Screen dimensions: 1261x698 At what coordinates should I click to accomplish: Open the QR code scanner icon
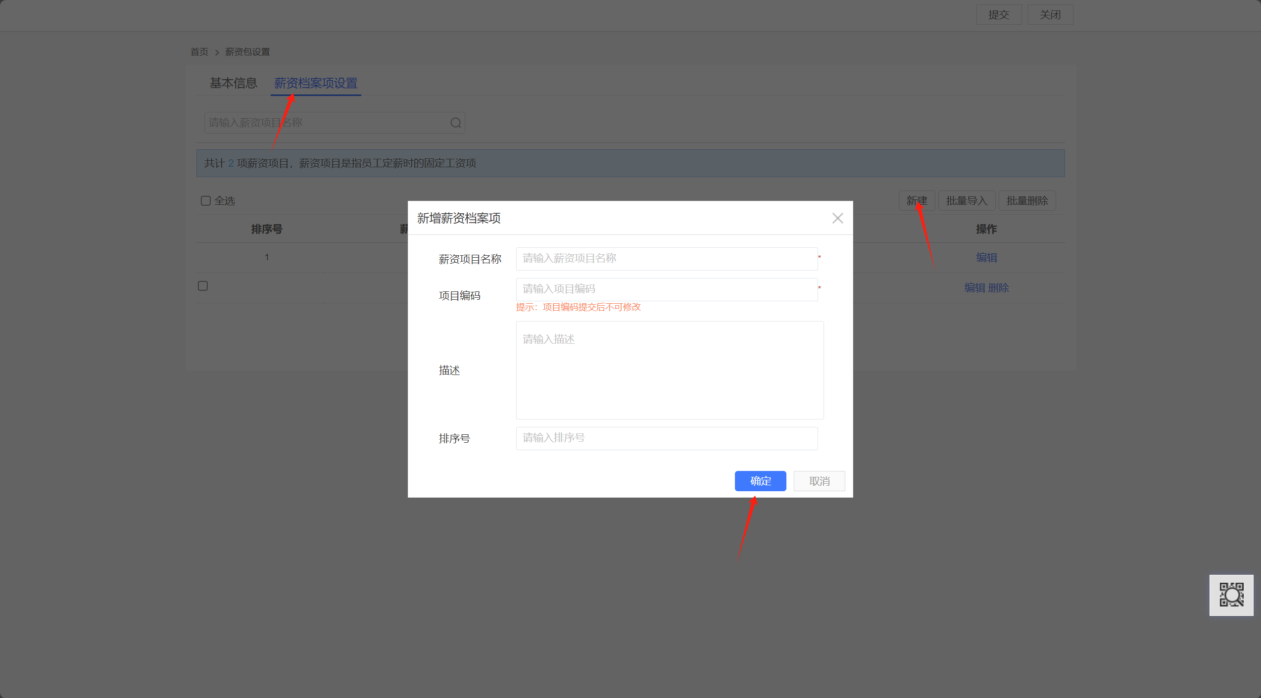(1231, 595)
